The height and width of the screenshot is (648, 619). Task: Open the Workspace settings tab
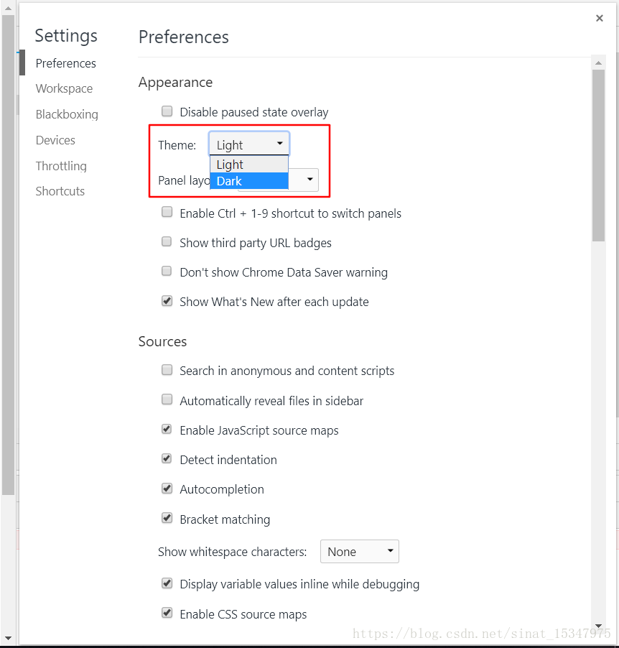(64, 88)
